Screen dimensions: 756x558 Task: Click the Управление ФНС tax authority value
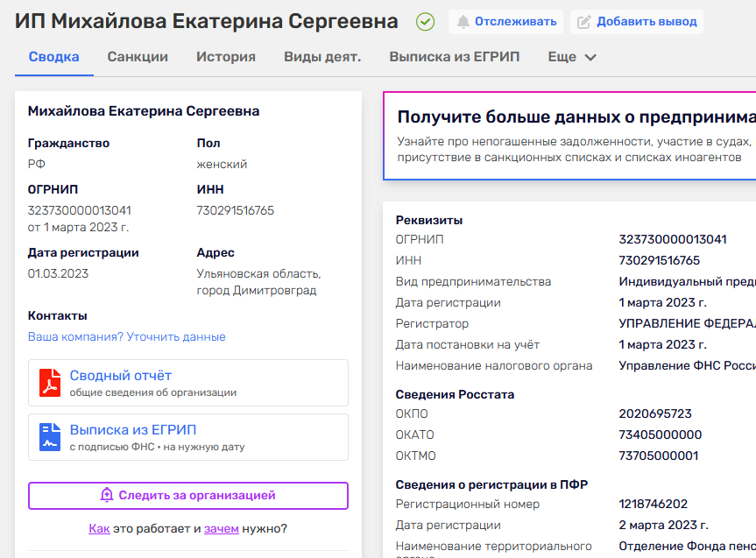pos(687,365)
